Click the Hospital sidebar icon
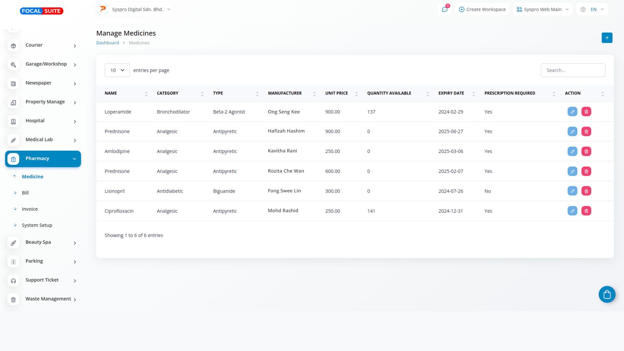624x351 pixels. coord(13,121)
